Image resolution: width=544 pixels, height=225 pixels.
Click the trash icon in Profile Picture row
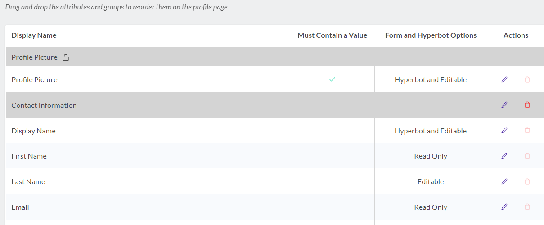pyautogui.click(x=527, y=79)
